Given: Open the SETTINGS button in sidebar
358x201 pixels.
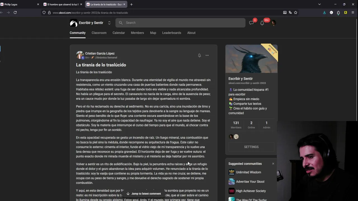Looking at the screenshot, I should pyautogui.click(x=251, y=147).
